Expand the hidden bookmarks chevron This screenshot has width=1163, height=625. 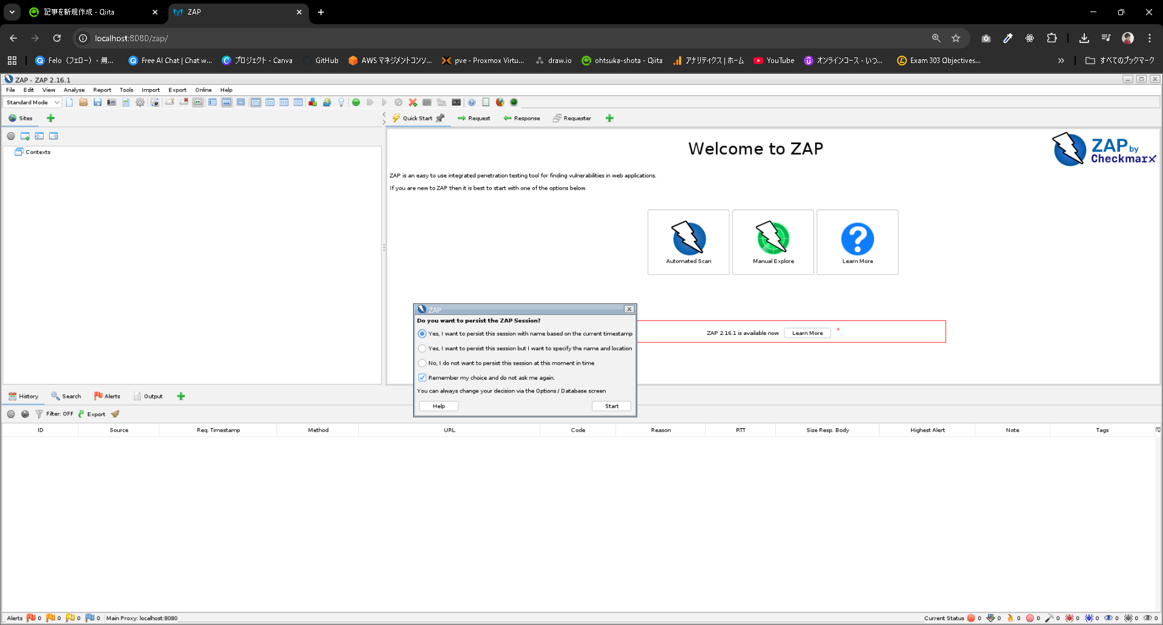pos(1061,61)
